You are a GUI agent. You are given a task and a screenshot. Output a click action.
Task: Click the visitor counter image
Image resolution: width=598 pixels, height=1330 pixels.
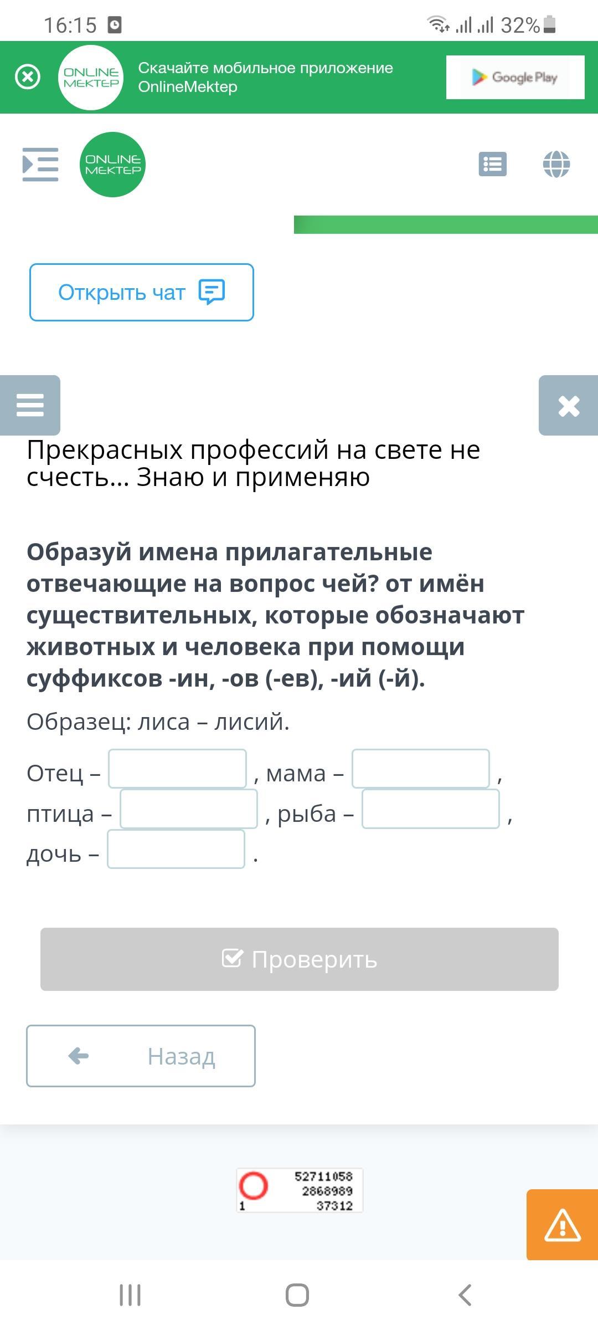coord(300,1190)
